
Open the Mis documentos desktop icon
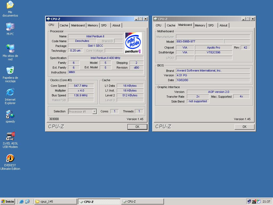(10, 9)
